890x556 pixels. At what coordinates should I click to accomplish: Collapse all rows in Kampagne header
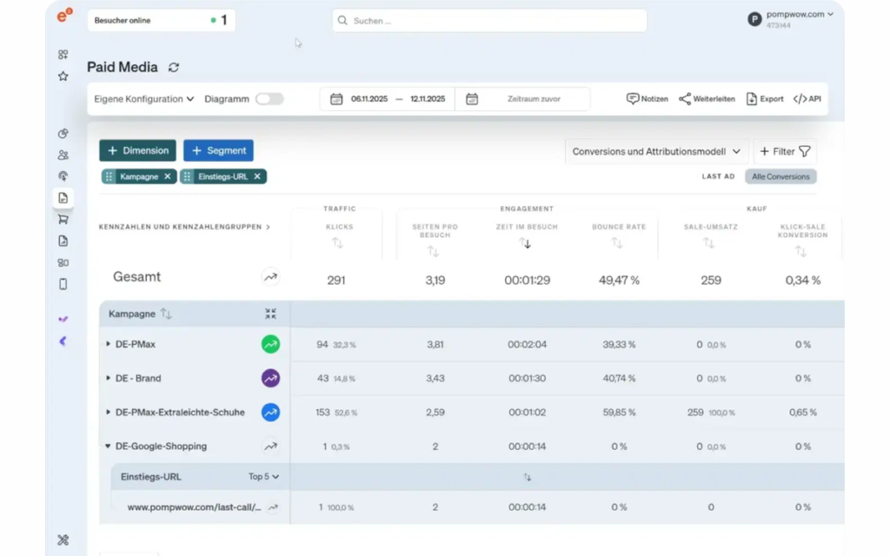pos(271,314)
